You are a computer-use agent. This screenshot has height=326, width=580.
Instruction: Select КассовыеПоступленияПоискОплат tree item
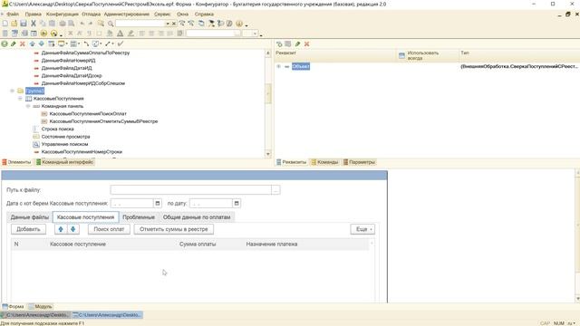(x=88, y=114)
